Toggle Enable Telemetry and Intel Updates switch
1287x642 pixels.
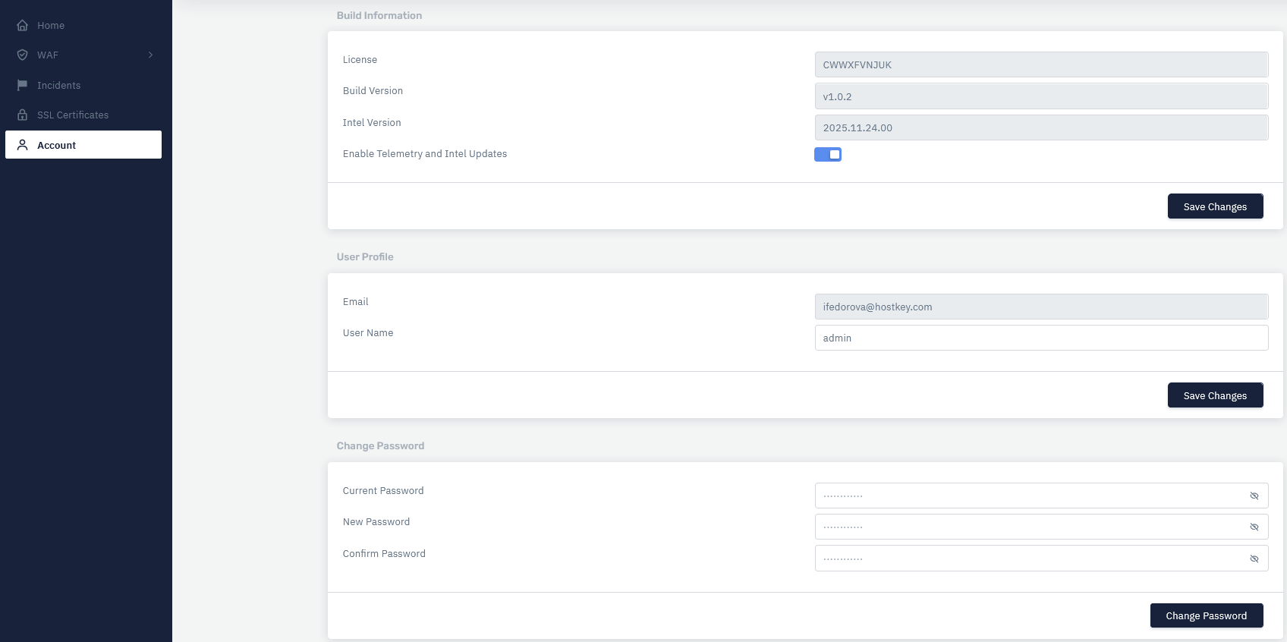click(x=827, y=154)
